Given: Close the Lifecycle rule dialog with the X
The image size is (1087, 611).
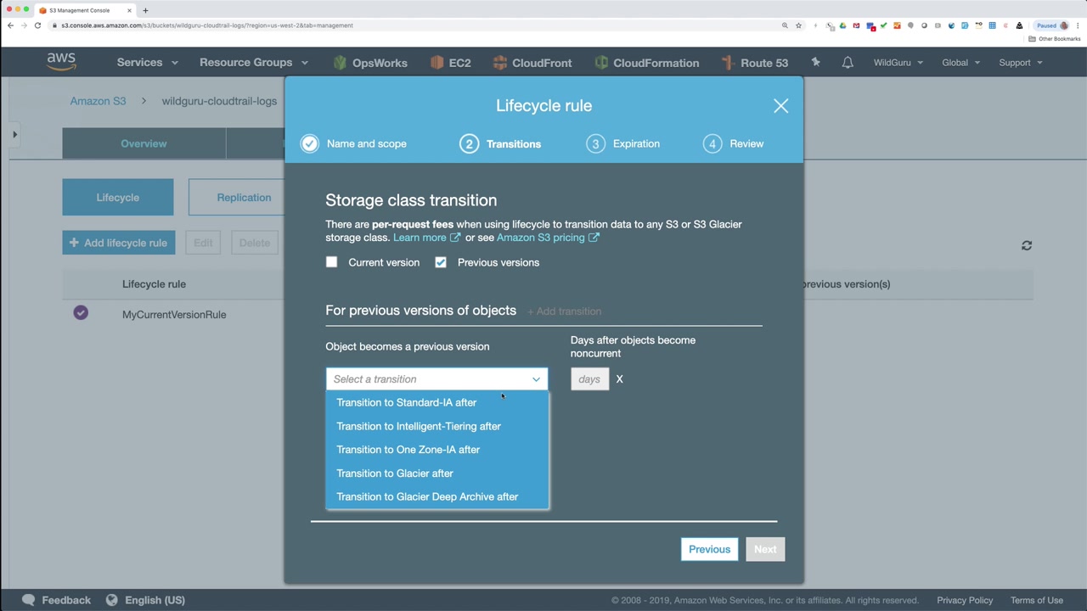Looking at the screenshot, I should click(780, 106).
